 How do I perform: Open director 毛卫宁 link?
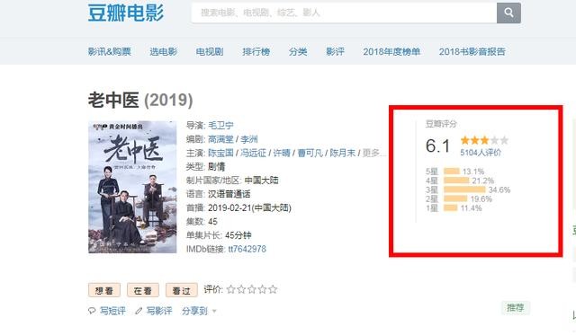click(x=220, y=126)
